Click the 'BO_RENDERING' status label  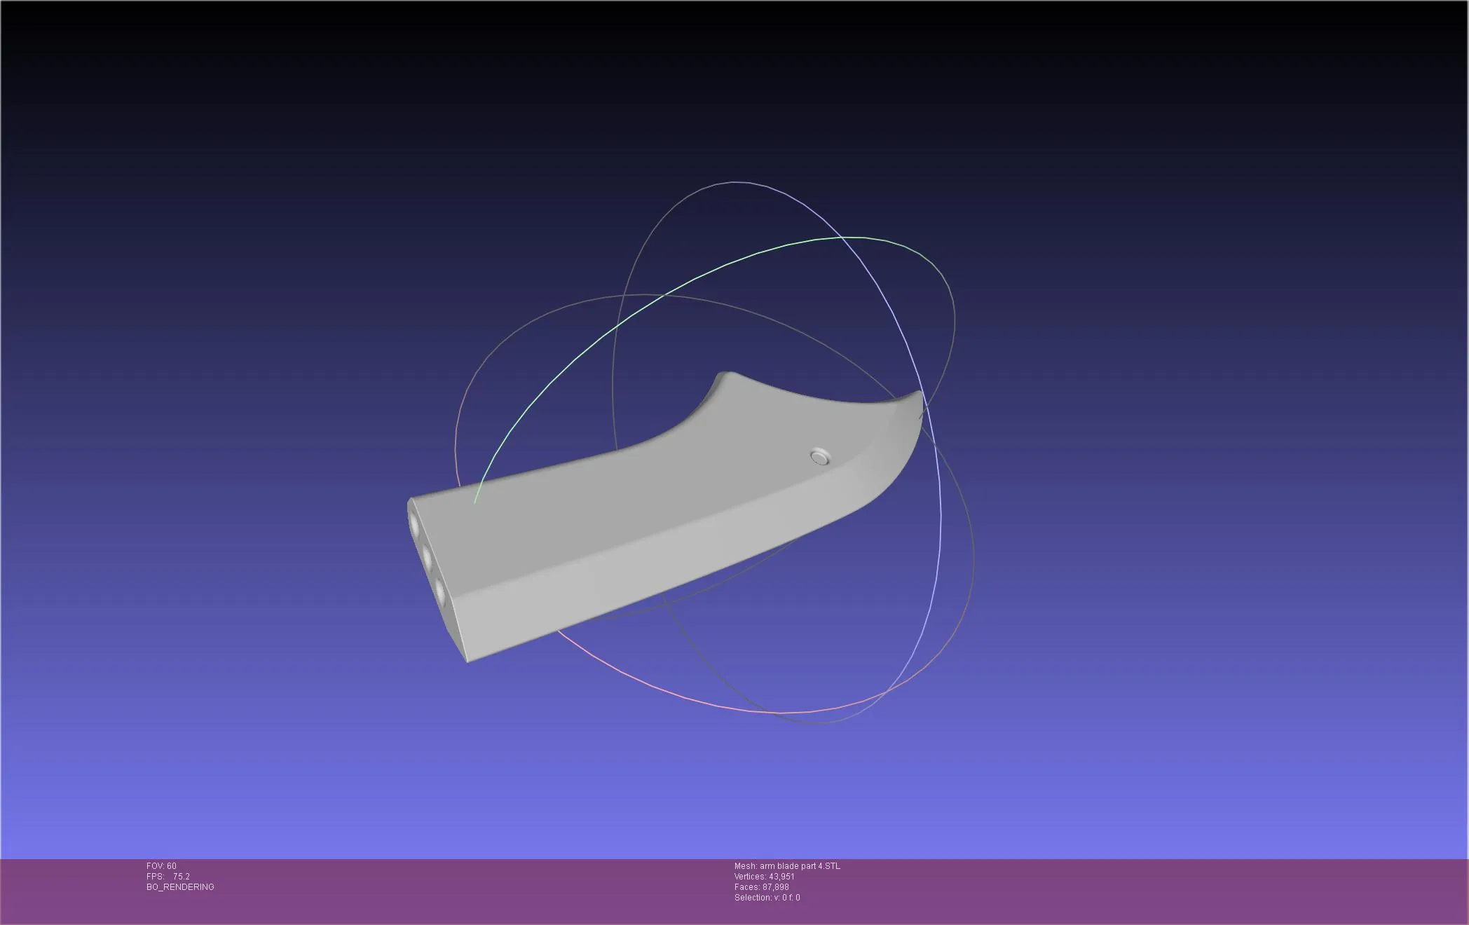coord(180,887)
